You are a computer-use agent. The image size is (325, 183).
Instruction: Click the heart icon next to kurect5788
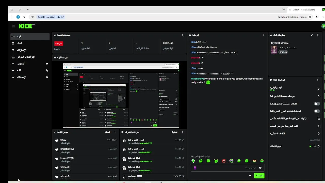point(57,159)
